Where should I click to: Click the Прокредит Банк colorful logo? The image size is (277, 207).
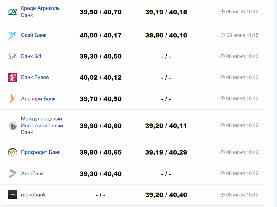click(x=12, y=152)
